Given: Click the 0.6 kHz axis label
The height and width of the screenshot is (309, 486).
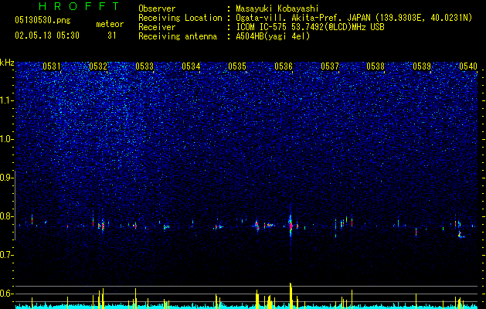Looking at the screenshot, I should [7, 294].
